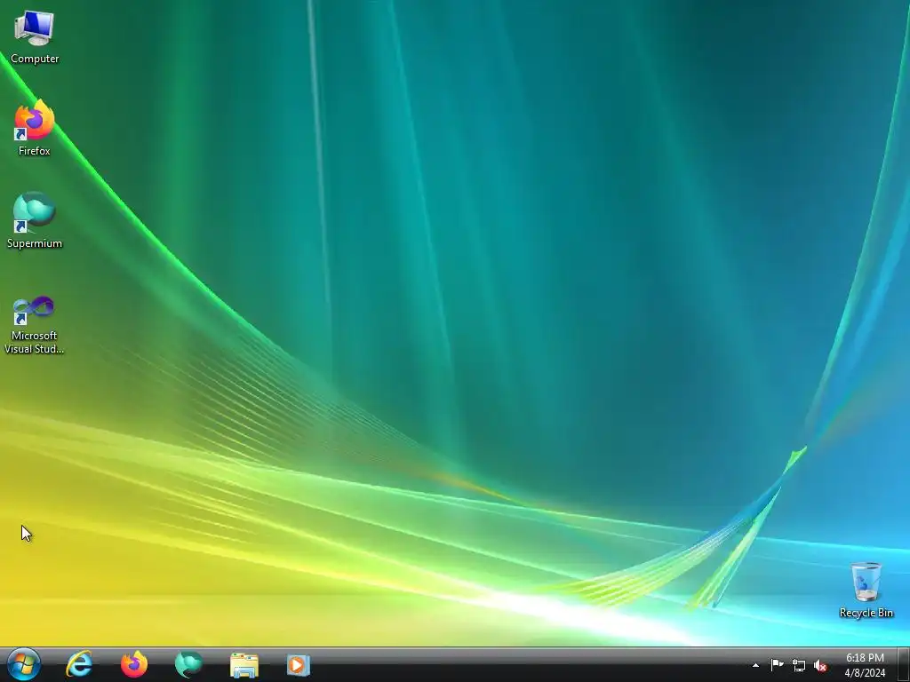Open the Windows Start menu orb
This screenshot has width=910, height=682.
pos(24,664)
